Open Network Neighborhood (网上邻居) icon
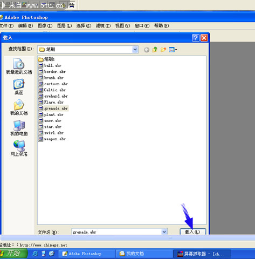 [x=19, y=148]
